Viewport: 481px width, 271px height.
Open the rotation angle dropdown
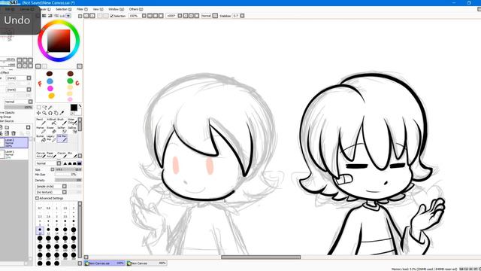pos(174,16)
